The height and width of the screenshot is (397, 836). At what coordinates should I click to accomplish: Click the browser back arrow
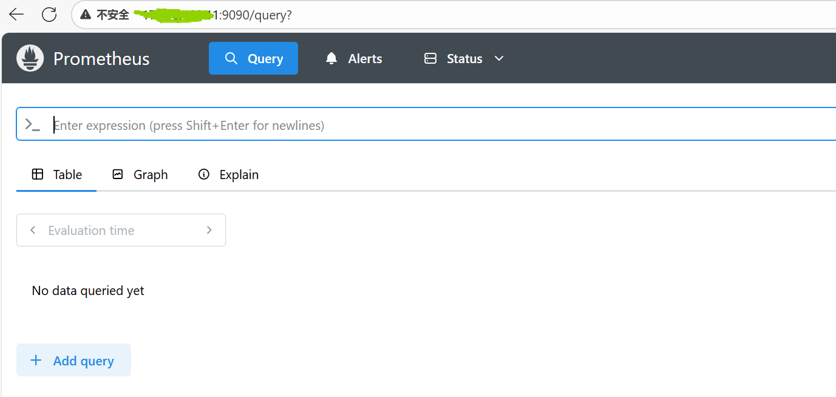coord(16,15)
